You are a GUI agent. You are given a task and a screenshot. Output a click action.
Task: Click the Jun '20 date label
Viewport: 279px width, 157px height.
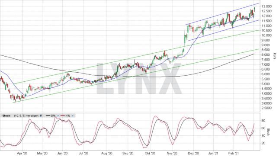click(x=63, y=153)
